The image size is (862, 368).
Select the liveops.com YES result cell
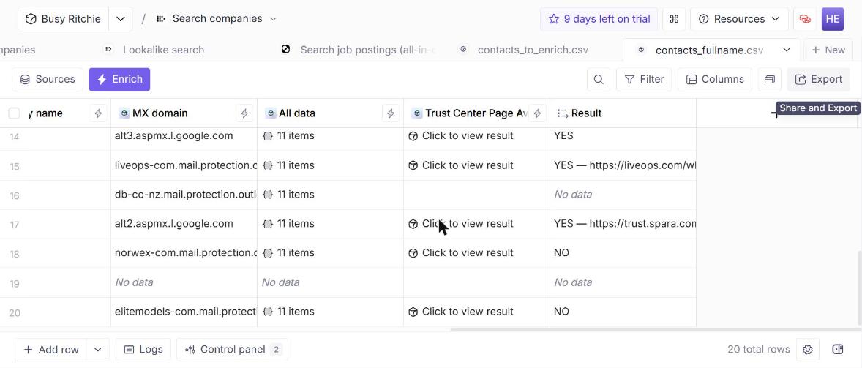pos(623,165)
